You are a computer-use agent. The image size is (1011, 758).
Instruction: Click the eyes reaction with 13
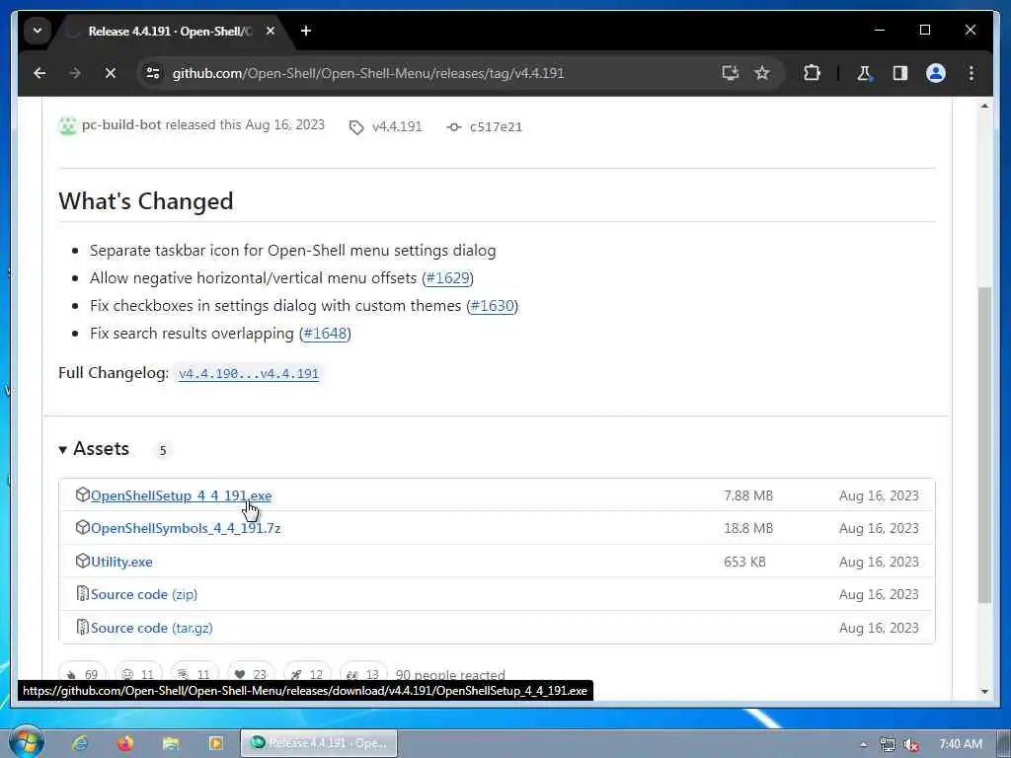click(x=362, y=674)
